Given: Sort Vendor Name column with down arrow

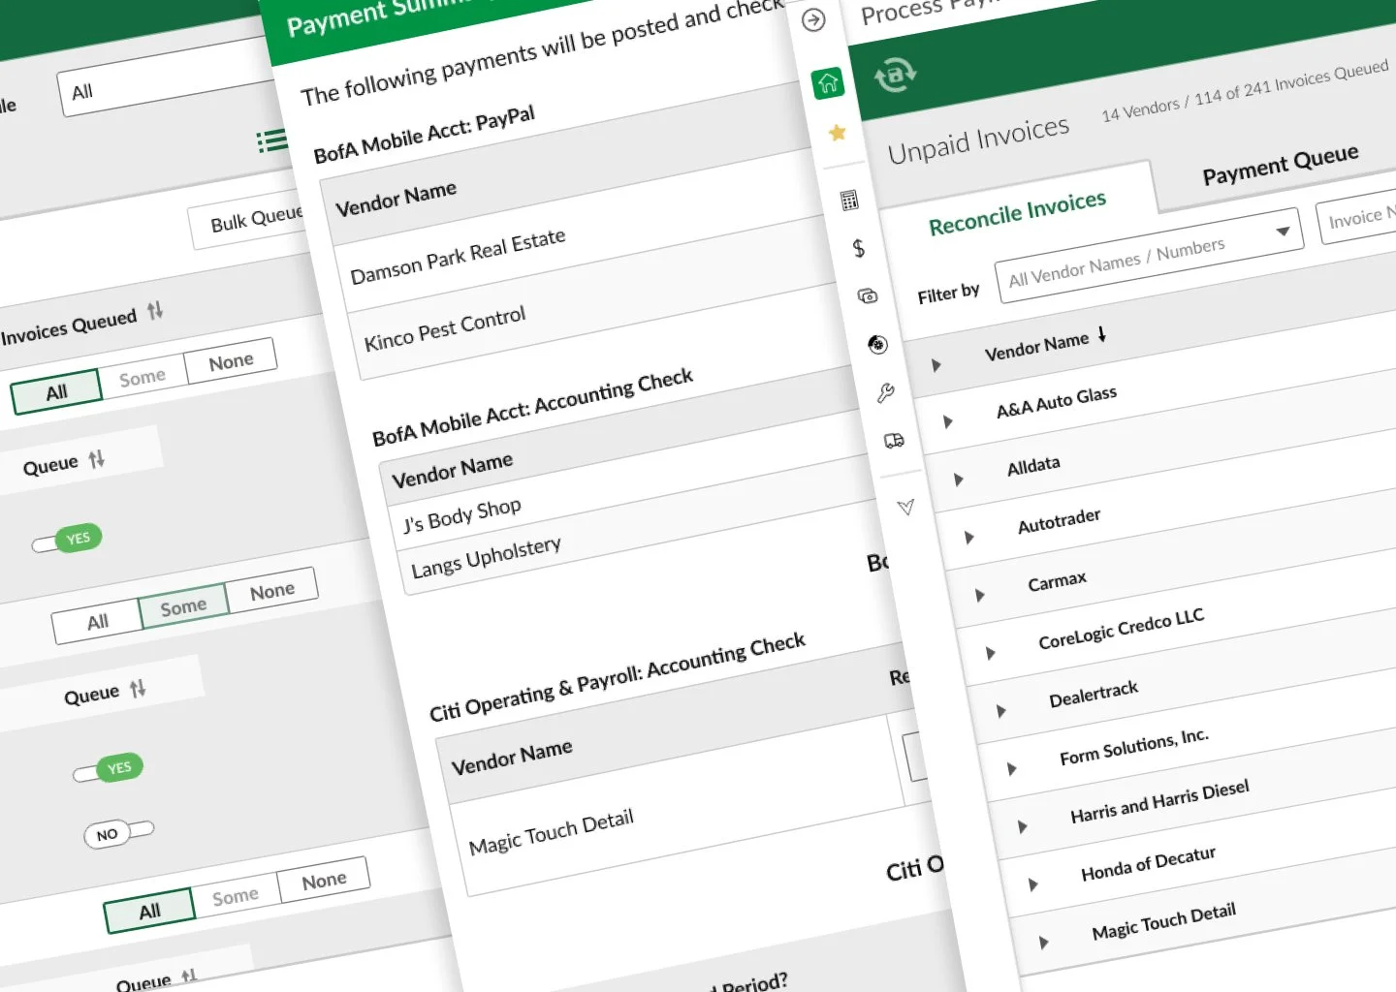Looking at the screenshot, I should (1102, 334).
